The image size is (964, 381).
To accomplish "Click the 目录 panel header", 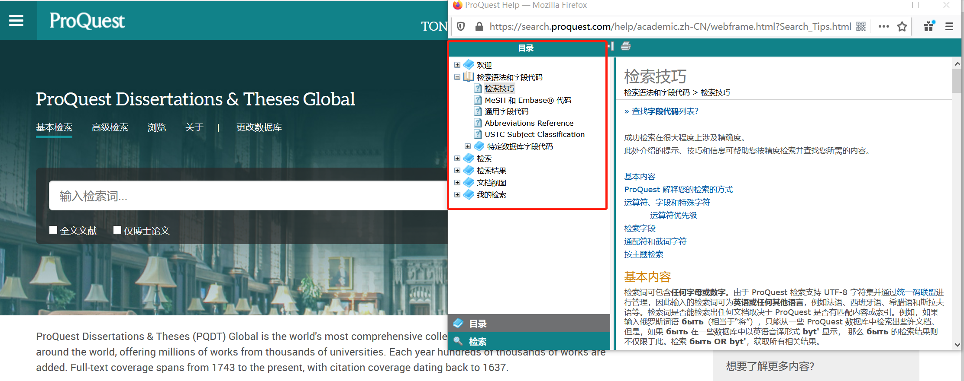I will (x=526, y=48).
